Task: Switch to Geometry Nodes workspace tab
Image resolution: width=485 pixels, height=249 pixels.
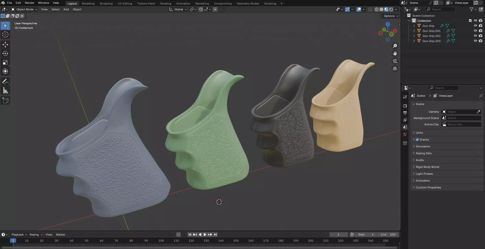Action: tap(248, 4)
